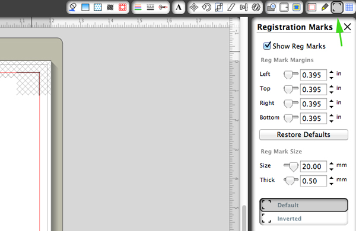
Task: Click the reg mark Thick slider
Action: [291, 181]
